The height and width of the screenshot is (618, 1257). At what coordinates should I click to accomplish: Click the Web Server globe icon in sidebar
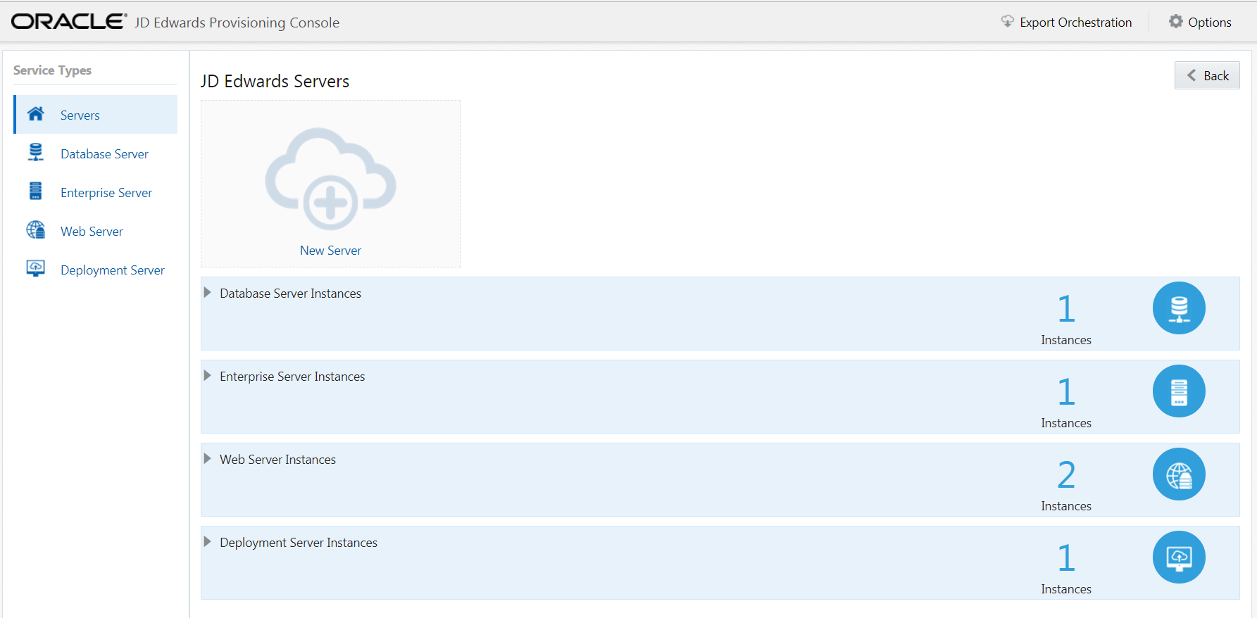36,230
